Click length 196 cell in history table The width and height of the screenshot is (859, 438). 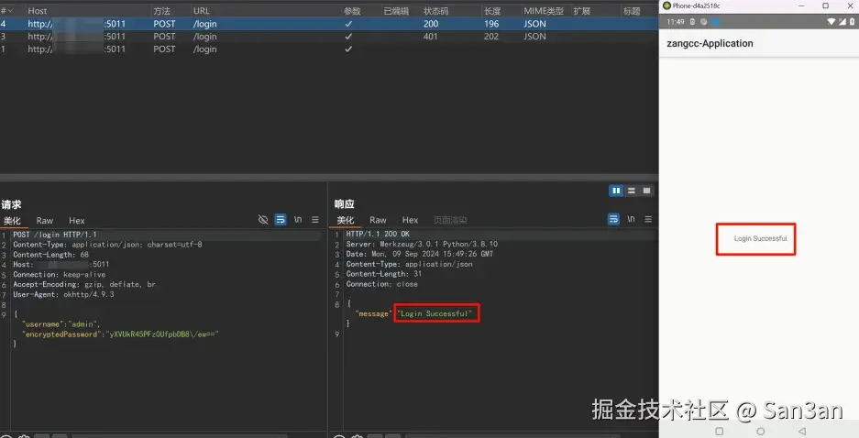[491, 24]
